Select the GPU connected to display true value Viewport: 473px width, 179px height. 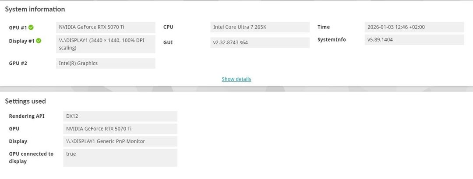pyautogui.click(x=120, y=158)
